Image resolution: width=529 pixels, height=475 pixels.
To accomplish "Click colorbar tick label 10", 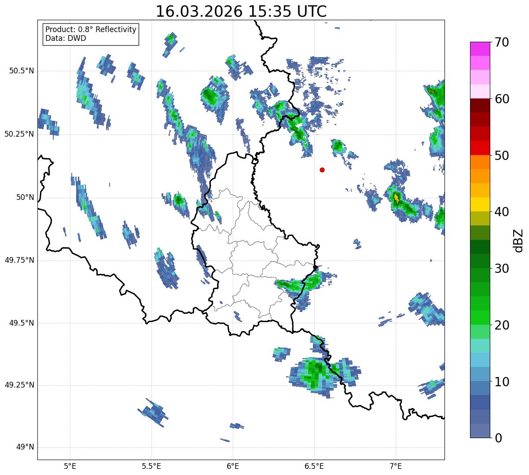I will click(502, 381).
